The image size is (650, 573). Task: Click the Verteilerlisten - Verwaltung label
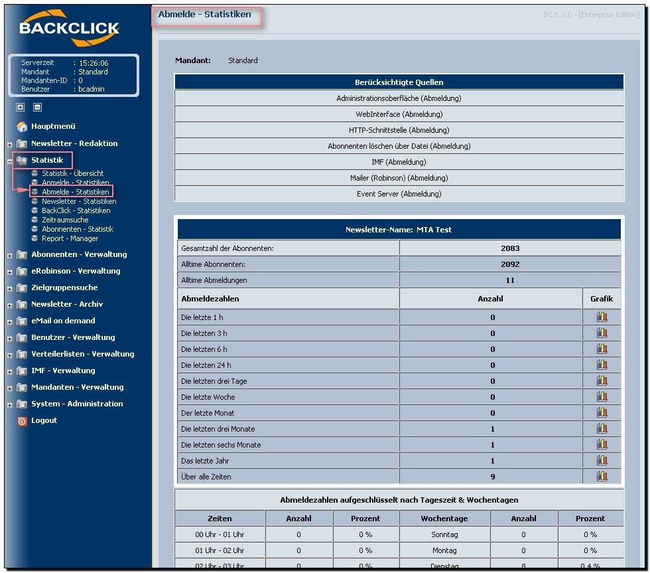(83, 354)
